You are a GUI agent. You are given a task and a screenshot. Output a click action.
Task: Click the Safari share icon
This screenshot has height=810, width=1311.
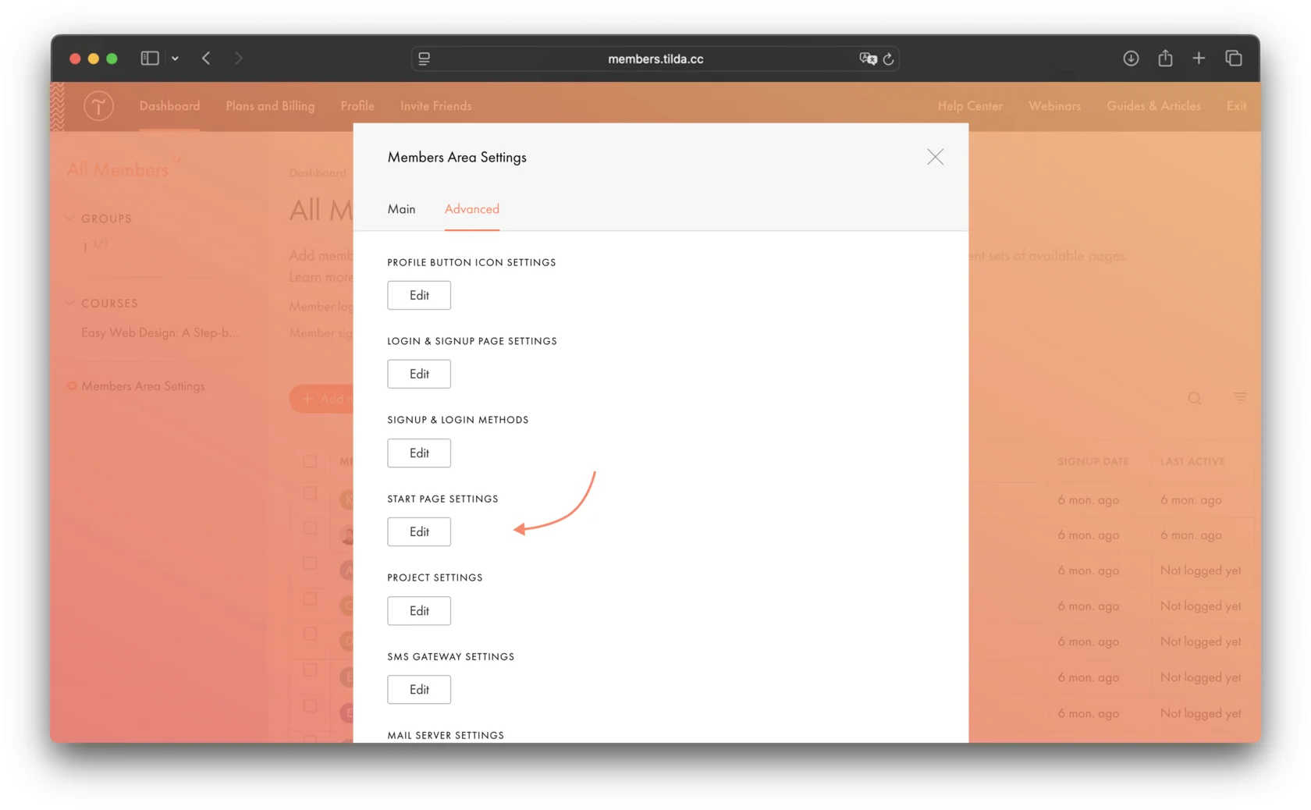pos(1165,58)
